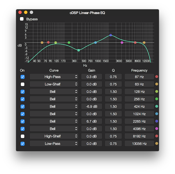Image resolution: width=175 pixels, height=174 pixels.
Task: Disable the High-Pass band checkbox
Action: (23, 77)
